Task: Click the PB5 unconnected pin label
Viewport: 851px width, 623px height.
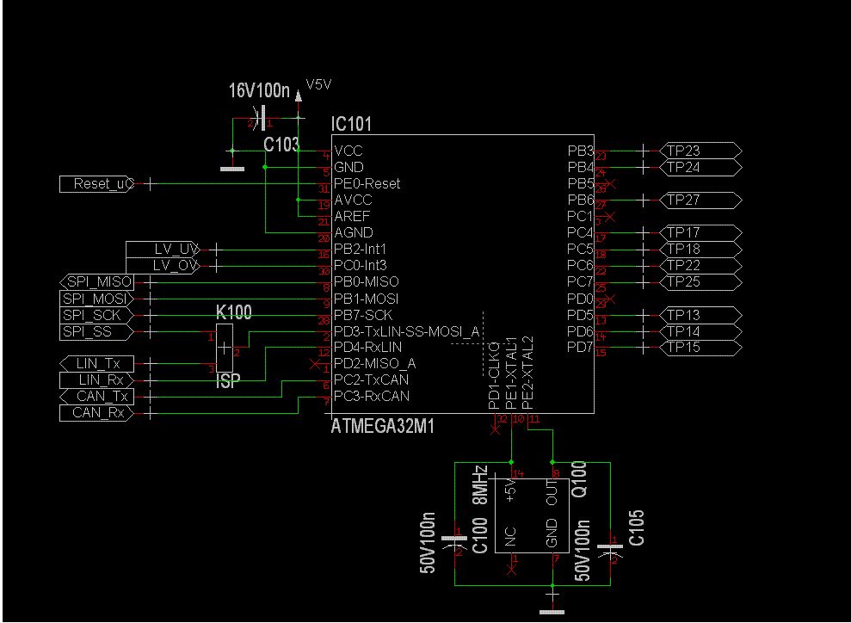Action: 581,183
